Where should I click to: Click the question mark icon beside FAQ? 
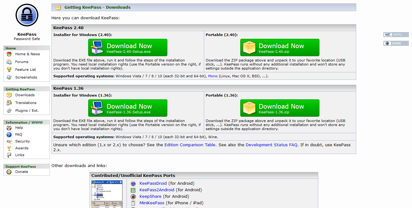tap(9, 134)
